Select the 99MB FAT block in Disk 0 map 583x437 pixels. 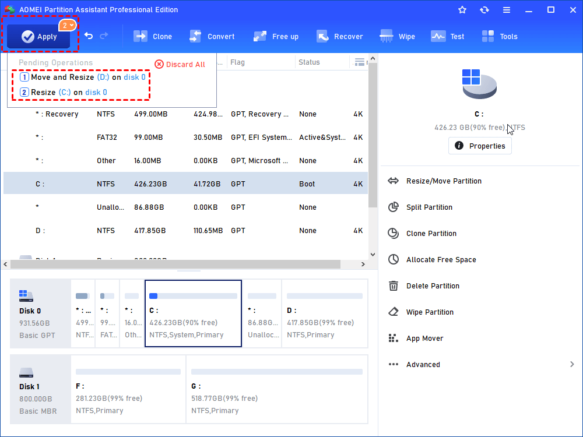(x=107, y=313)
